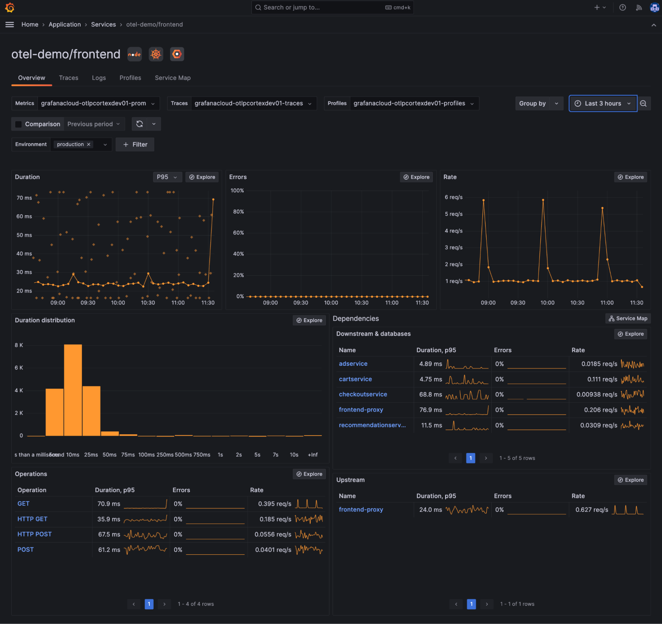Click the Kubernetes wheel badge icon
Screen dimensions: 662x624
click(x=156, y=54)
